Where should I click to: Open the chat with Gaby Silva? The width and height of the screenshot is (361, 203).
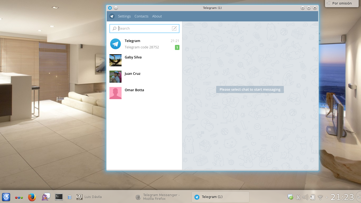point(144,60)
